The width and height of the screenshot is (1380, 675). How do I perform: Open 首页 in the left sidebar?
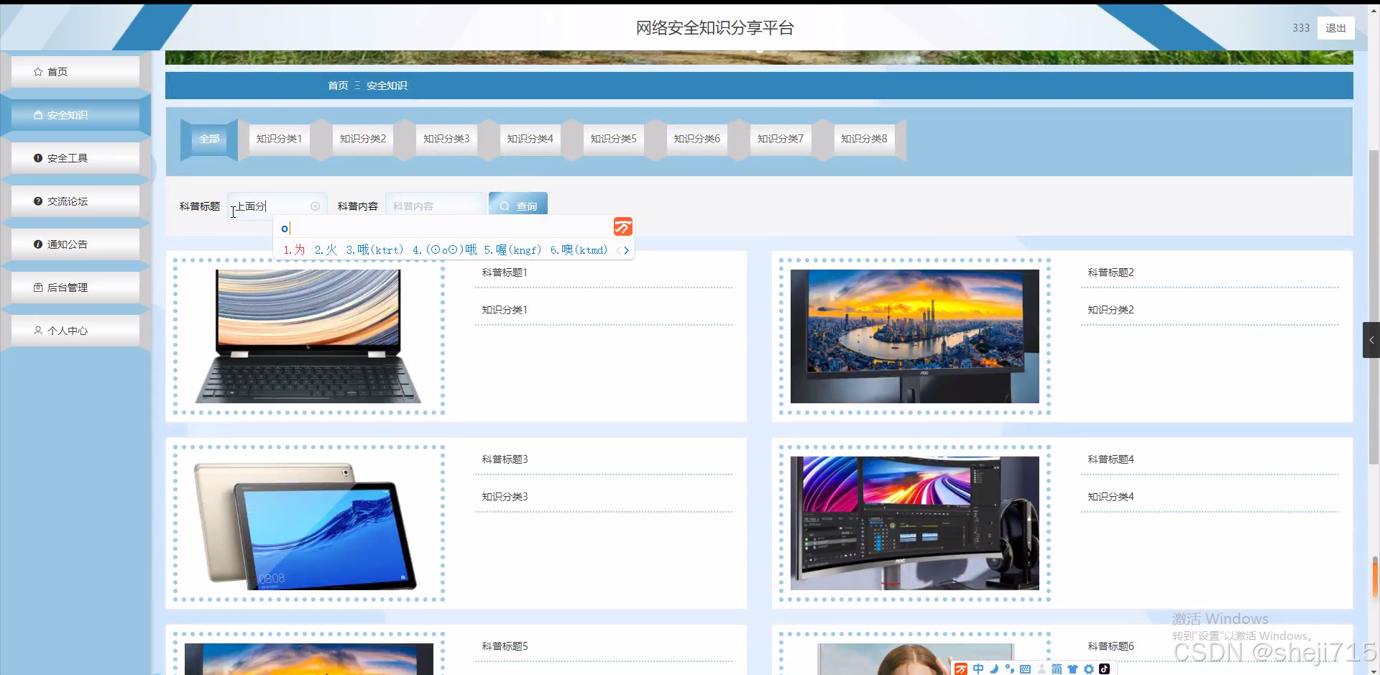75,72
